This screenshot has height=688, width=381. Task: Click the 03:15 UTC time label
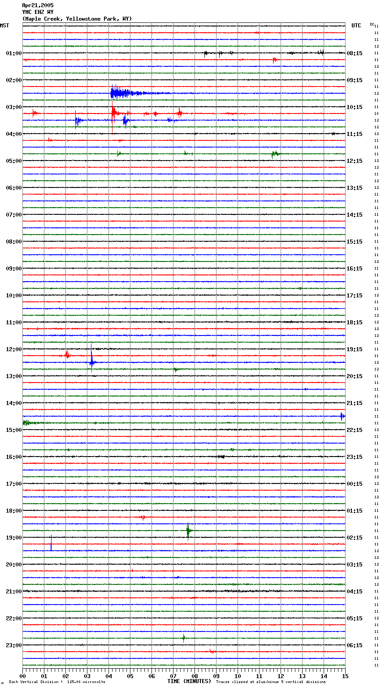(355, 565)
